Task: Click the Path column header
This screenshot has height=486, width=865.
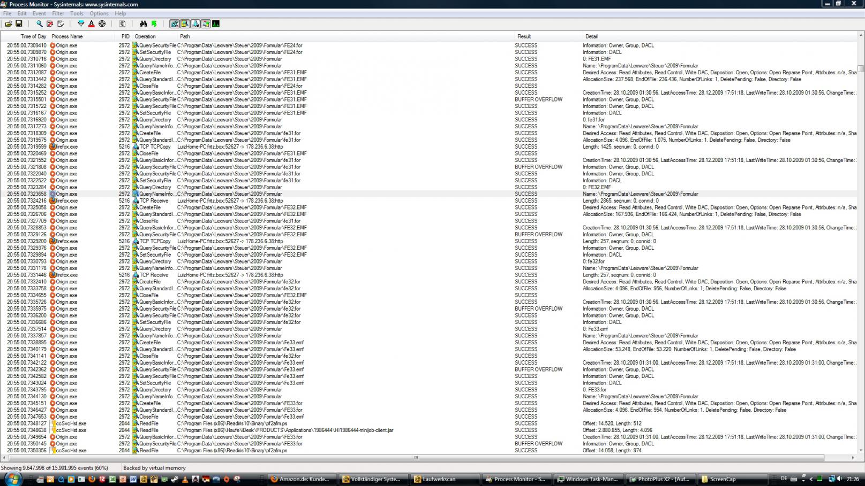Action: click(x=346, y=36)
